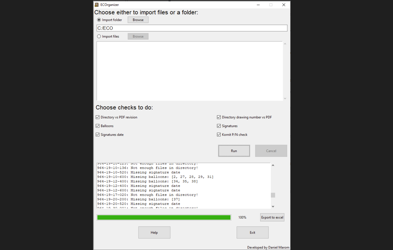The image size is (393, 250).
Task: Disable the Kornit P/N check
Action: (x=219, y=134)
